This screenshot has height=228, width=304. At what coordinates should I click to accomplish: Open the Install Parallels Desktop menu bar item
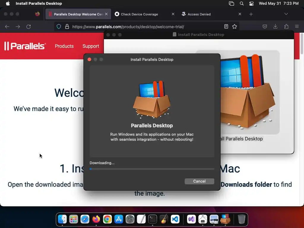coord(39,4)
